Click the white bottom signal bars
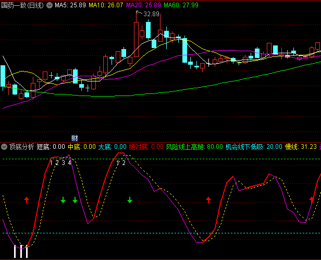321x260 pixels. tap(20, 252)
